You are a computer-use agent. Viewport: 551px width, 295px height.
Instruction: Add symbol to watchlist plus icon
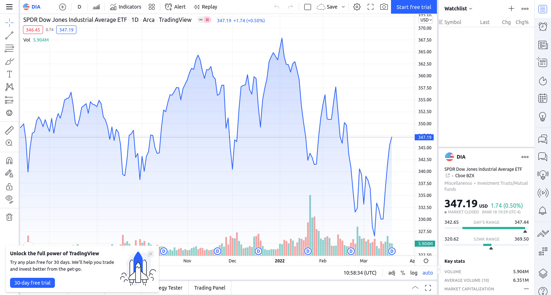coord(511,8)
